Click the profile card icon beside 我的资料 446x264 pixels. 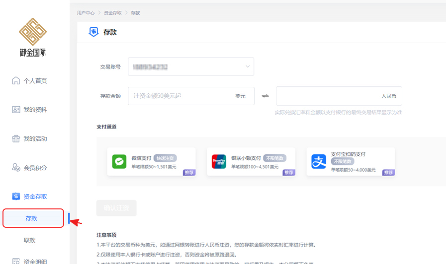(x=16, y=110)
